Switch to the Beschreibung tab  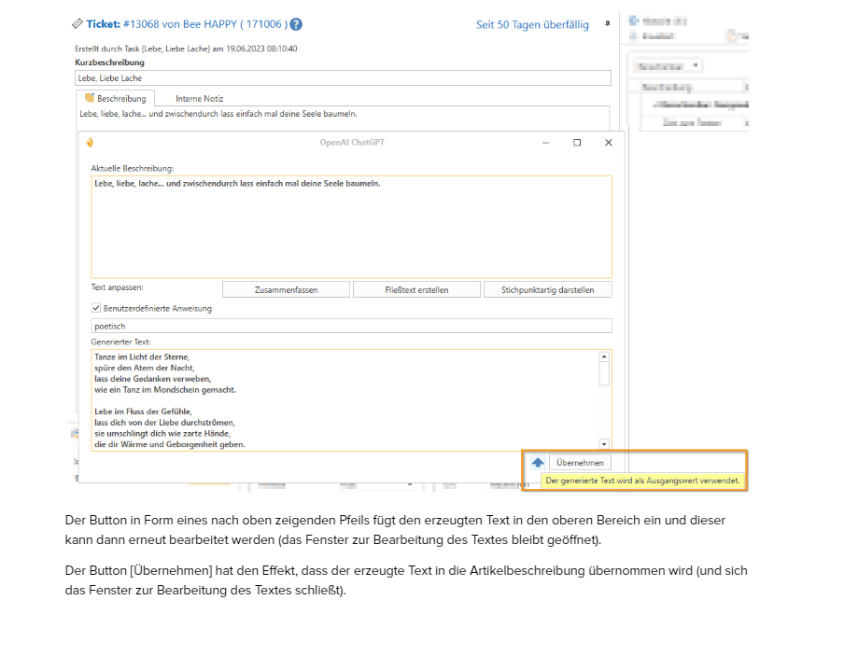pos(116,98)
